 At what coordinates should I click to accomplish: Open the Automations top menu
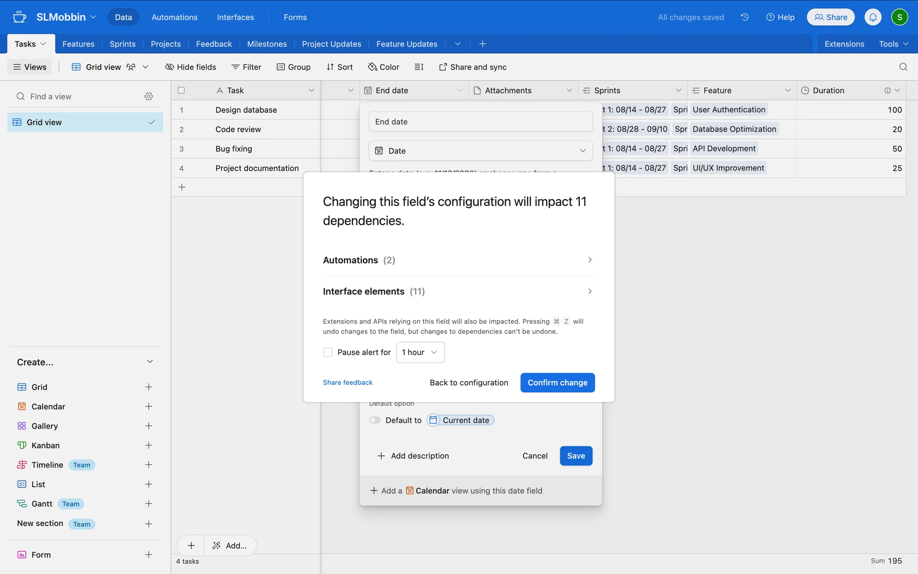(x=174, y=17)
